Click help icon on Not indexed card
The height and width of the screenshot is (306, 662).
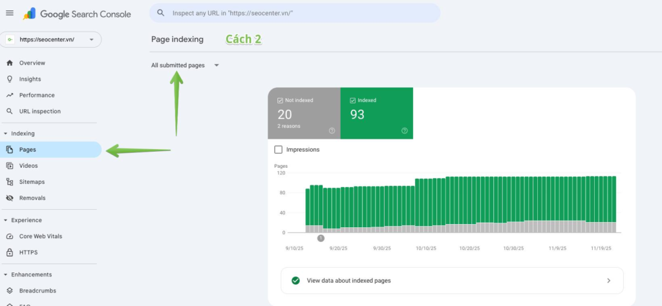click(332, 130)
